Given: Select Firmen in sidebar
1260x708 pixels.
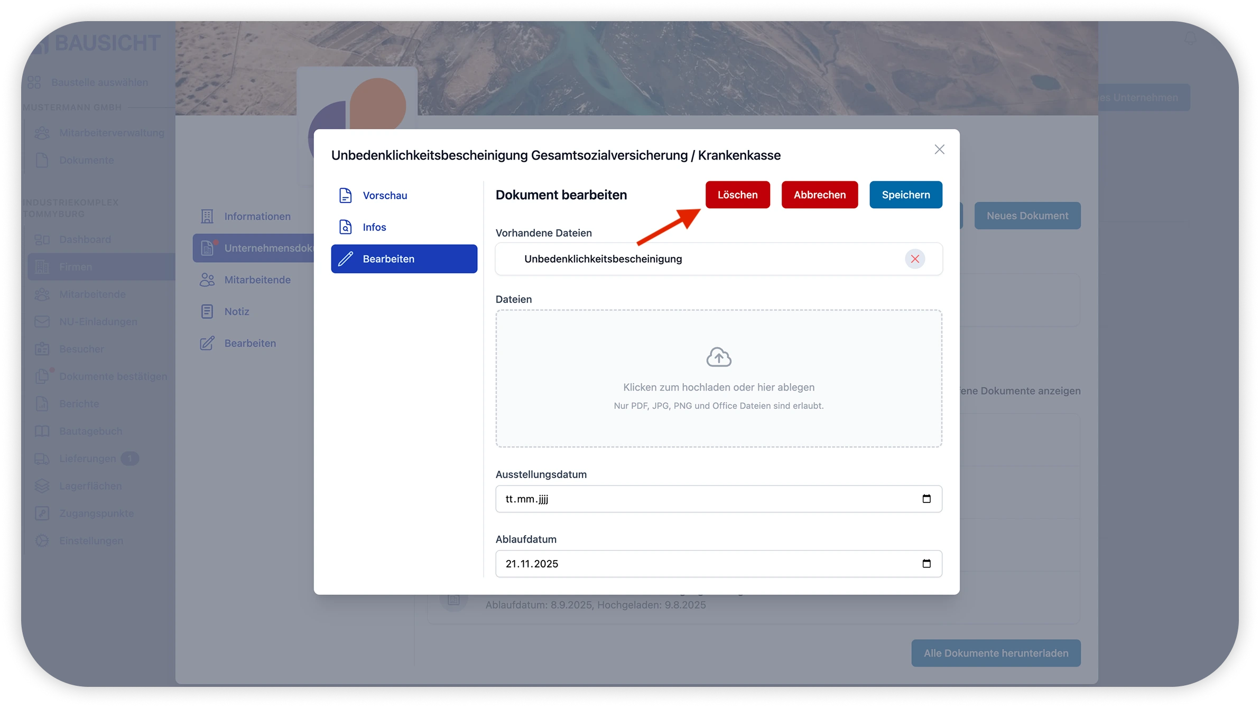Looking at the screenshot, I should pos(101,267).
